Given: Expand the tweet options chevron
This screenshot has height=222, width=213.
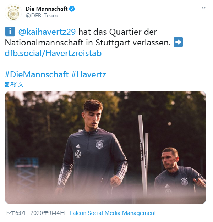Looking at the screenshot, I should click(203, 8).
